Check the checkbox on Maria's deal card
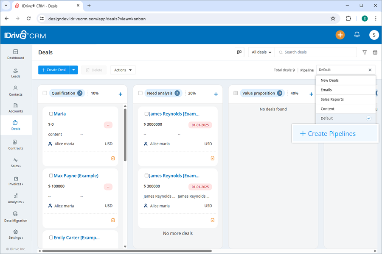The height and width of the screenshot is (254, 382). click(x=51, y=113)
